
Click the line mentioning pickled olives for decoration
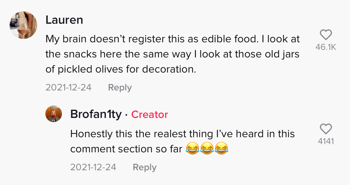tap(121, 69)
